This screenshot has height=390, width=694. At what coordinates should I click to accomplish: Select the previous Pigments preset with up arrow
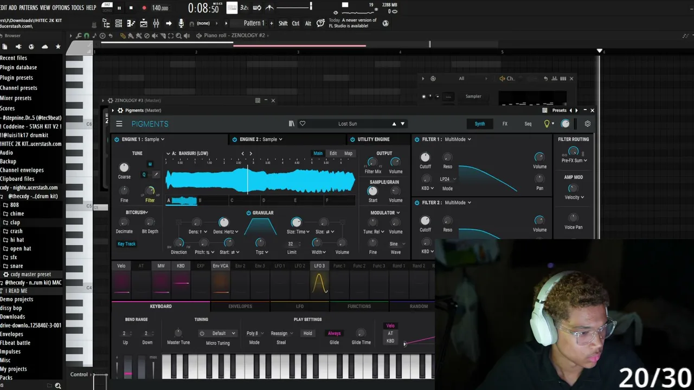click(394, 124)
